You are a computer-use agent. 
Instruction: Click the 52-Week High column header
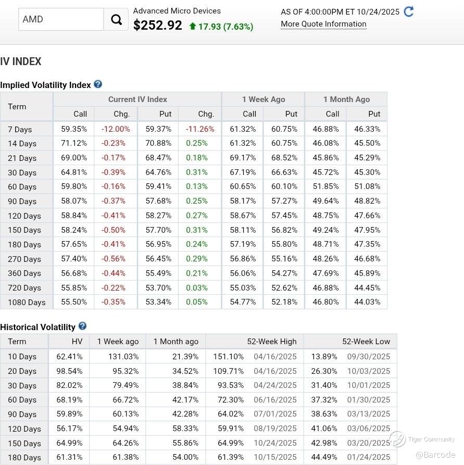(272, 342)
